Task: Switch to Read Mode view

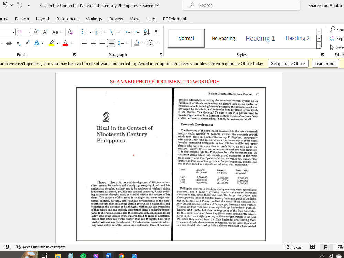Action: [x=312, y=247]
